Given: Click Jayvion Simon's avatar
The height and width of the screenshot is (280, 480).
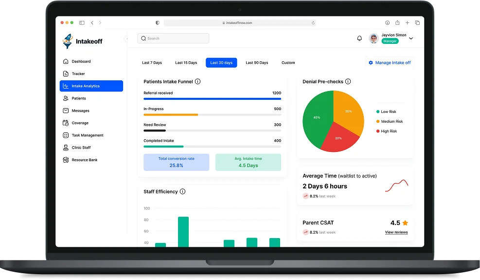Looking at the screenshot, I should click(x=373, y=38).
